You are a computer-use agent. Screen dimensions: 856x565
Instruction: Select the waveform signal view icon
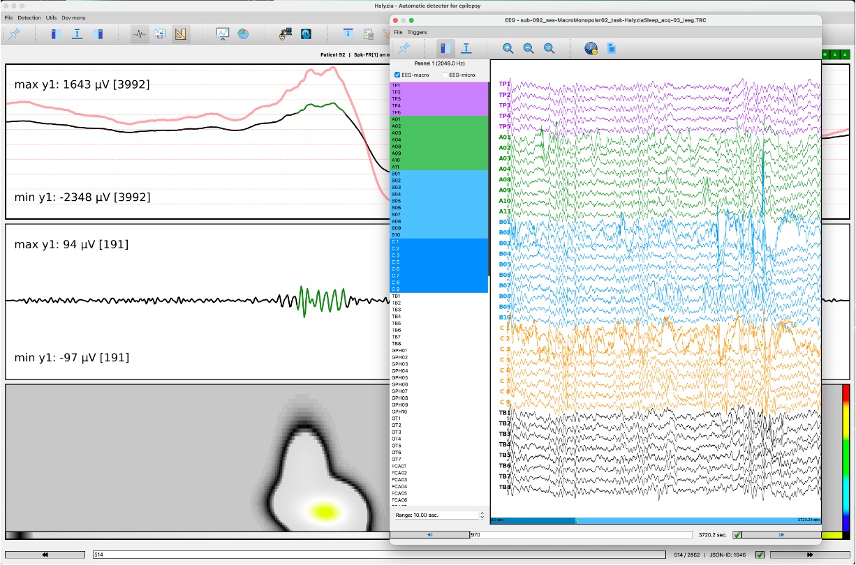coord(140,33)
